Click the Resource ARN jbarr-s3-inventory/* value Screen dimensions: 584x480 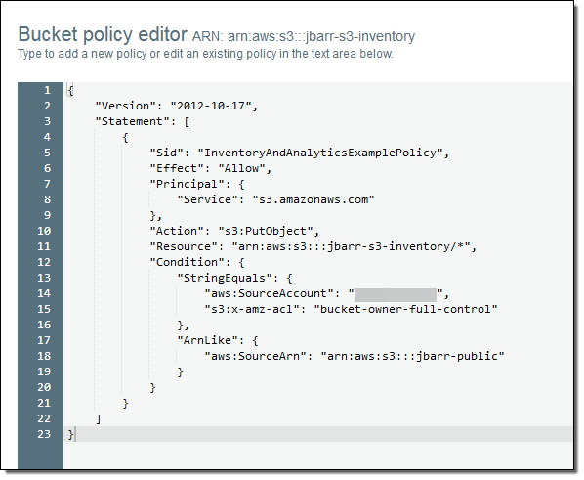click(x=352, y=247)
